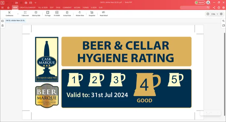226x122 pixels.
Task: Print the document using the printer icon
Action: click(x=26, y=3)
